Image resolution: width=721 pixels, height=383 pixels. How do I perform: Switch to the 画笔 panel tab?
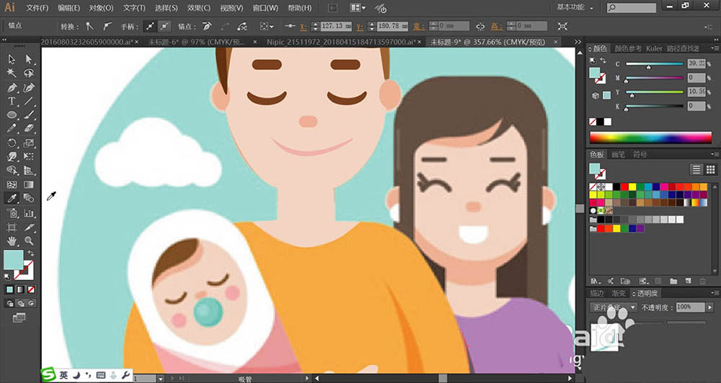point(618,155)
